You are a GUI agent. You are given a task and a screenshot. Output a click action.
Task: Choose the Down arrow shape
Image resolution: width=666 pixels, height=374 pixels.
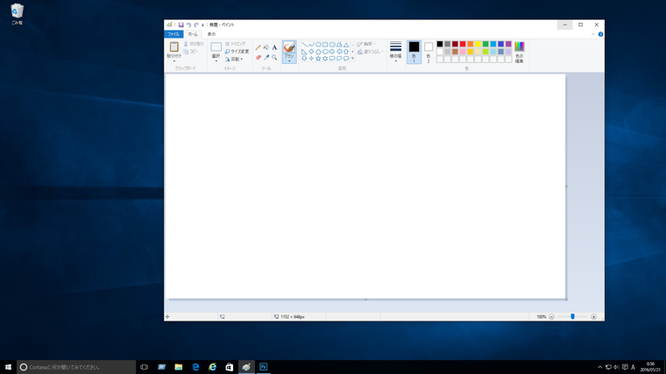click(x=305, y=59)
